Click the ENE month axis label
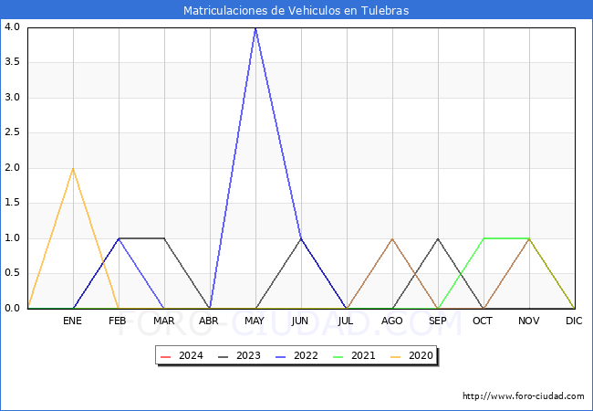Image resolution: width=593 pixels, height=411 pixels. [x=72, y=321]
